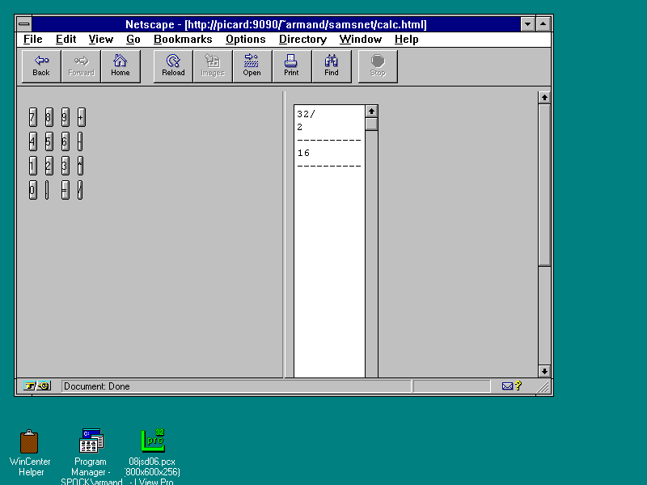Click the 'Document: Done' status text
The image size is (647, 485).
point(97,386)
